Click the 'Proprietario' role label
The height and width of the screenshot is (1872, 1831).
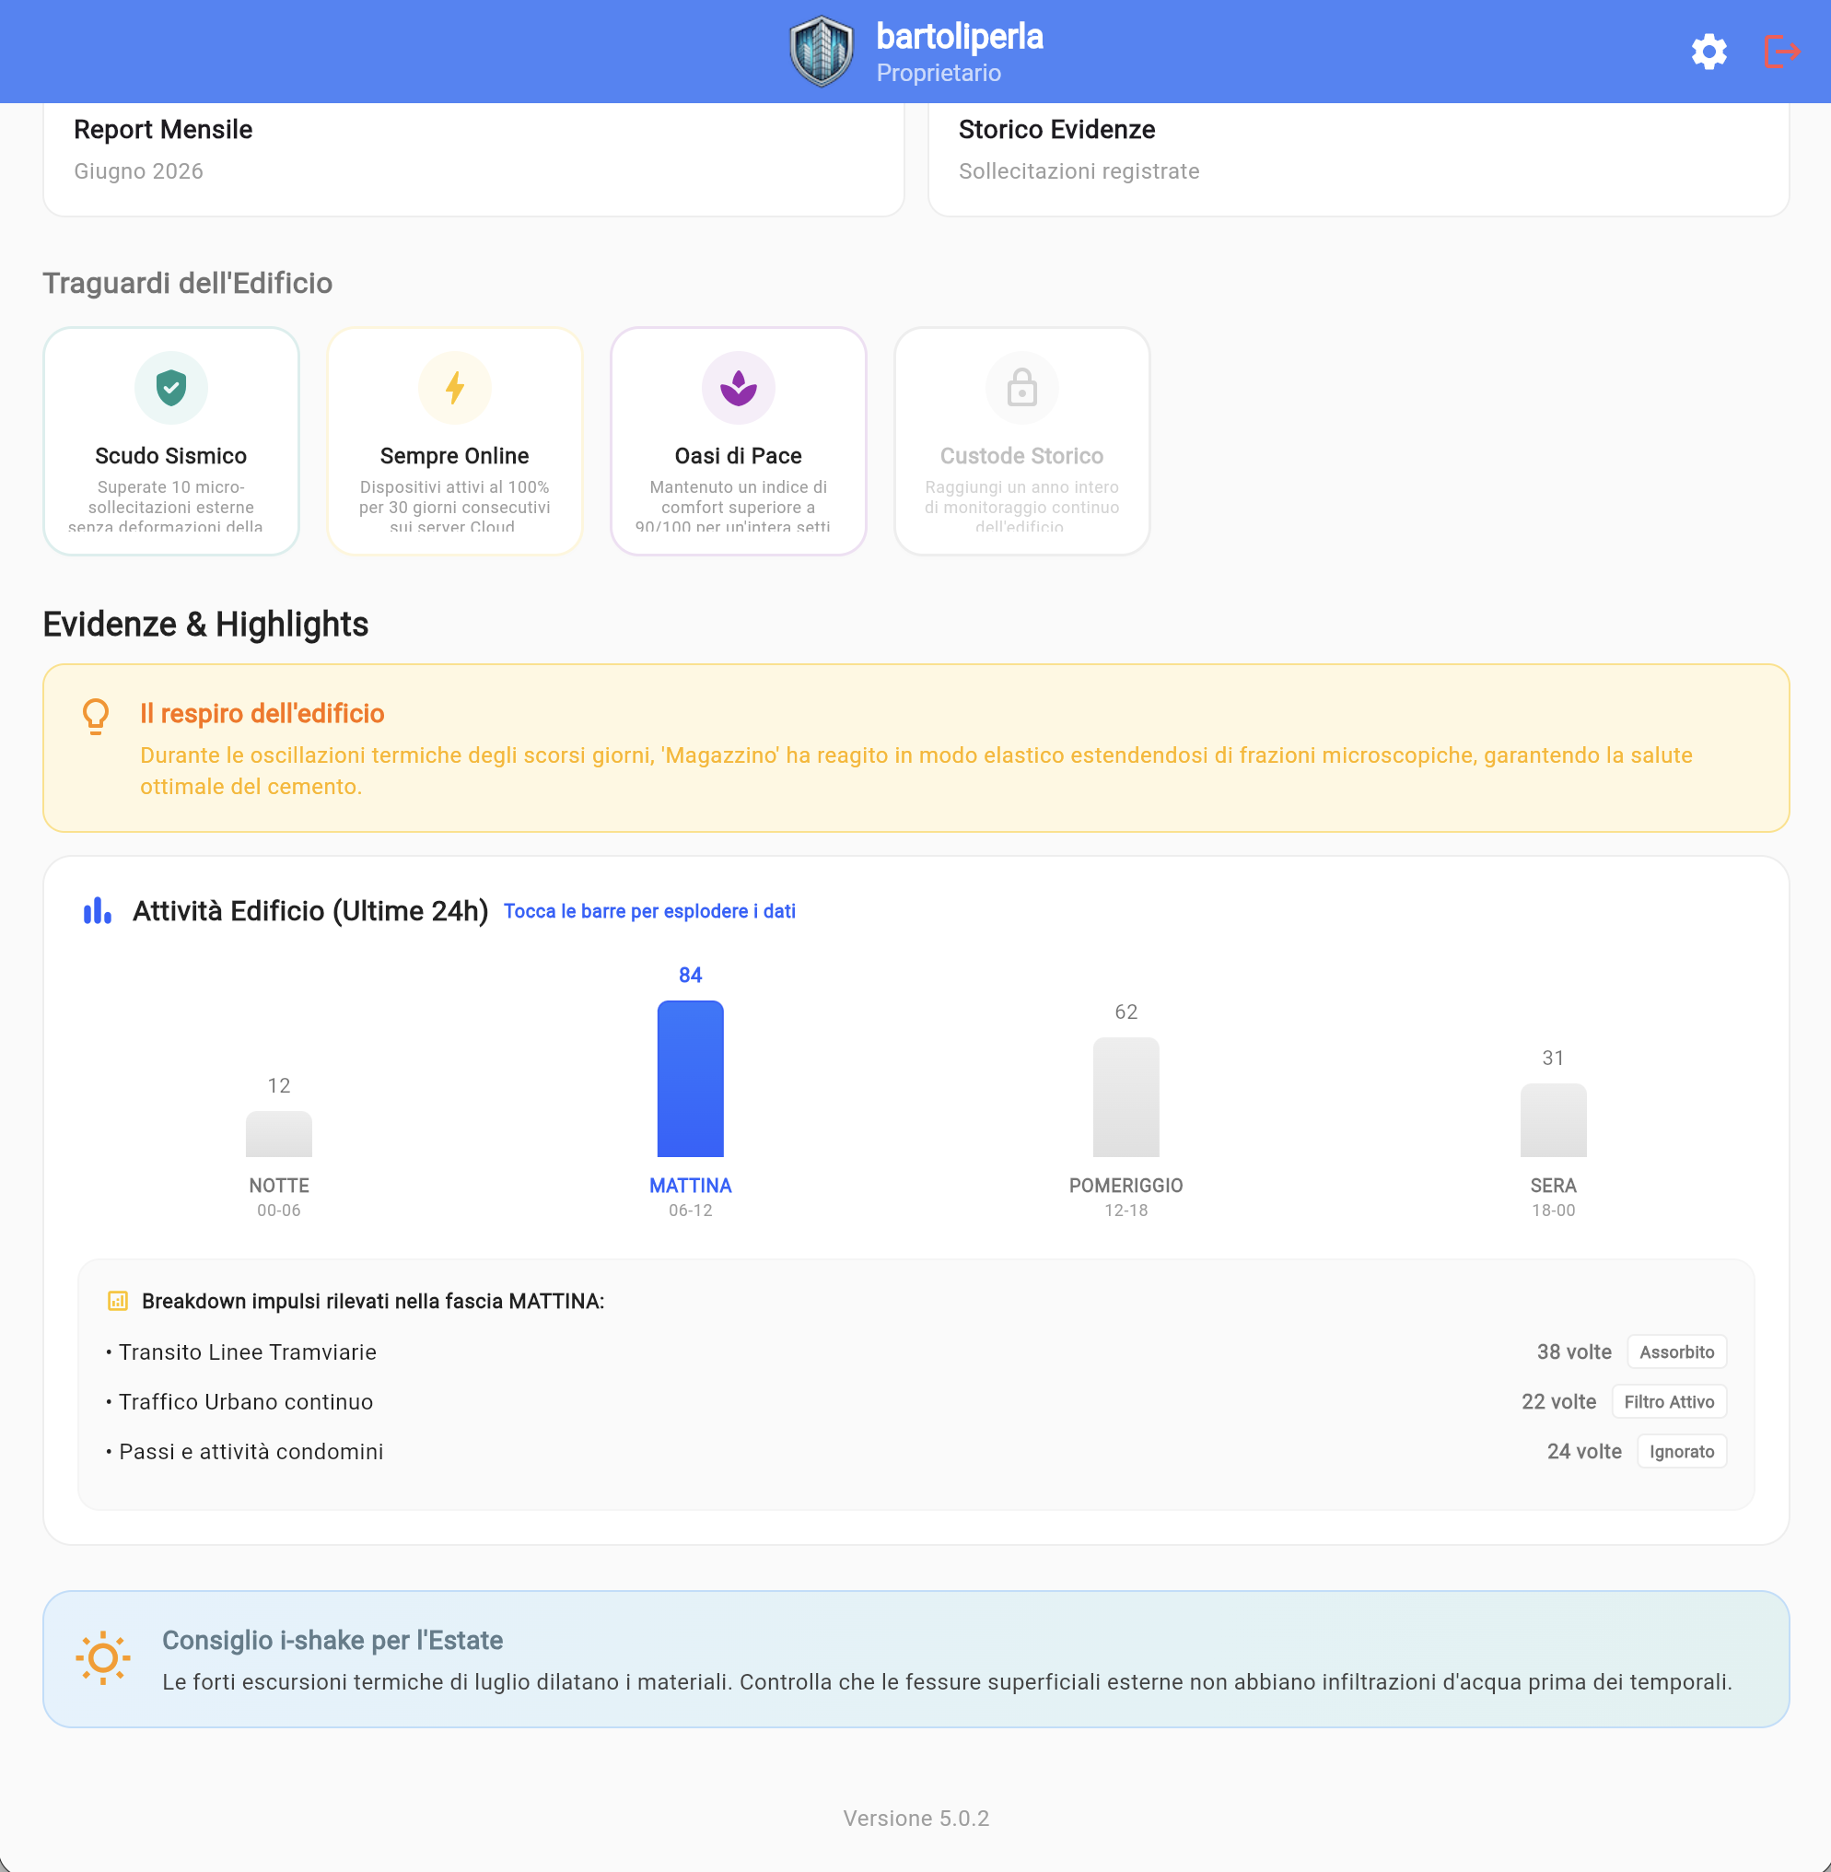(x=939, y=73)
